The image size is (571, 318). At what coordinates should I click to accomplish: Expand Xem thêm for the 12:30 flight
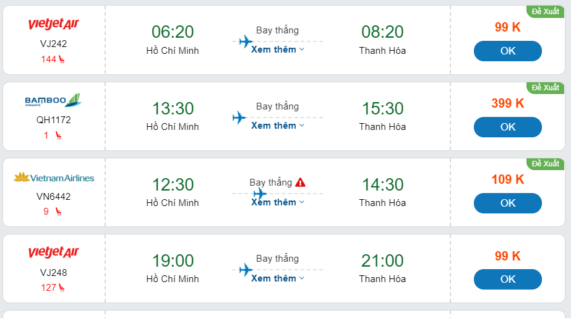click(x=278, y=202)
